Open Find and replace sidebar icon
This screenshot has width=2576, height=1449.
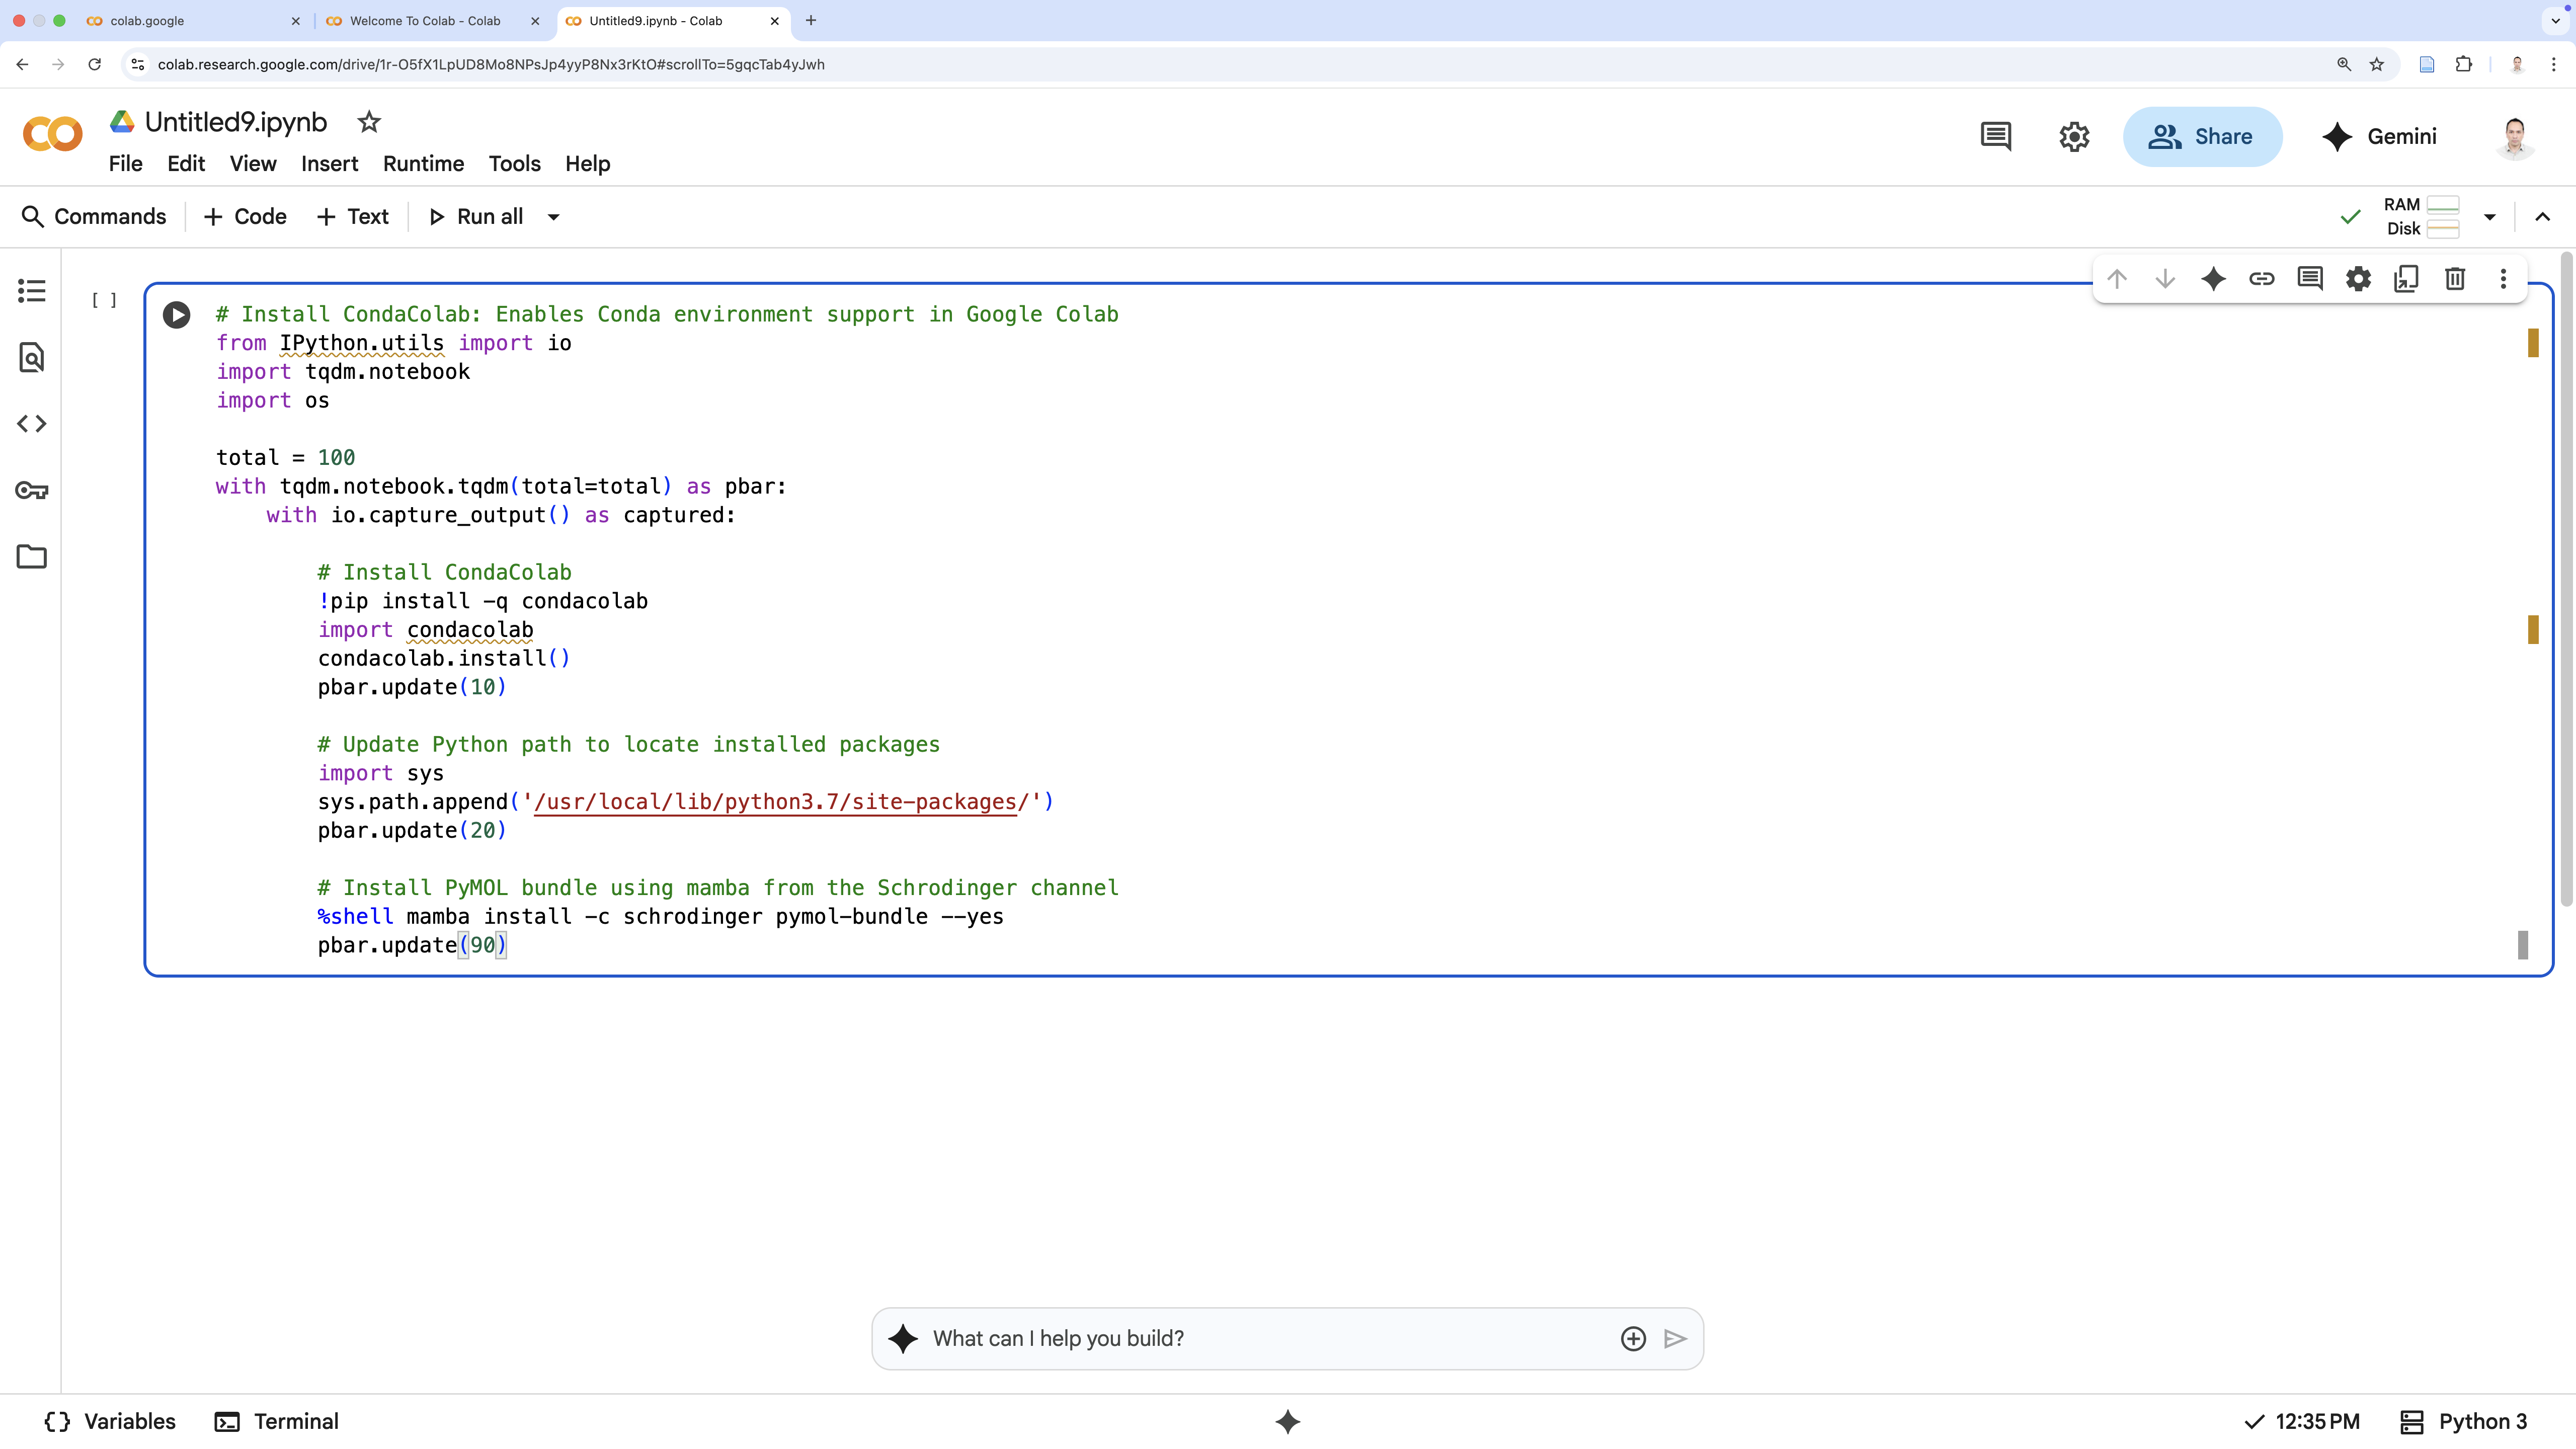(32, 357)
